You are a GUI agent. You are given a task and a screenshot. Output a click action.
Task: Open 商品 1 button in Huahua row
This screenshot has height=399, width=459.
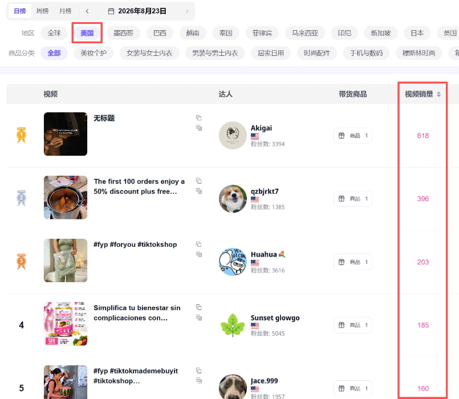click(353, 262)
